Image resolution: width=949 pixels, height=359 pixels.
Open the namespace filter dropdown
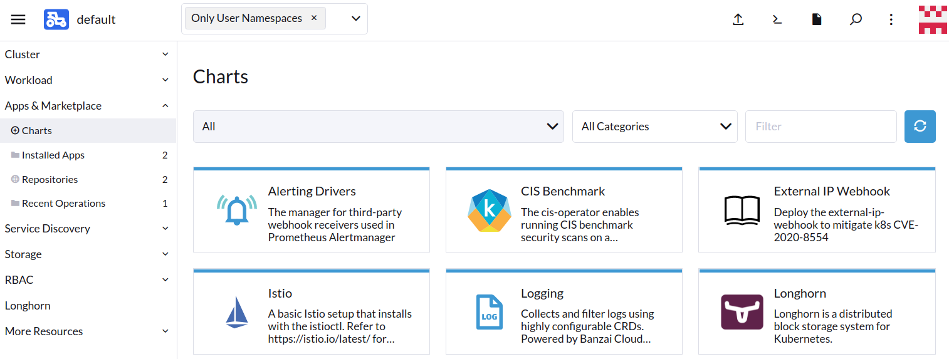point(355,19)
